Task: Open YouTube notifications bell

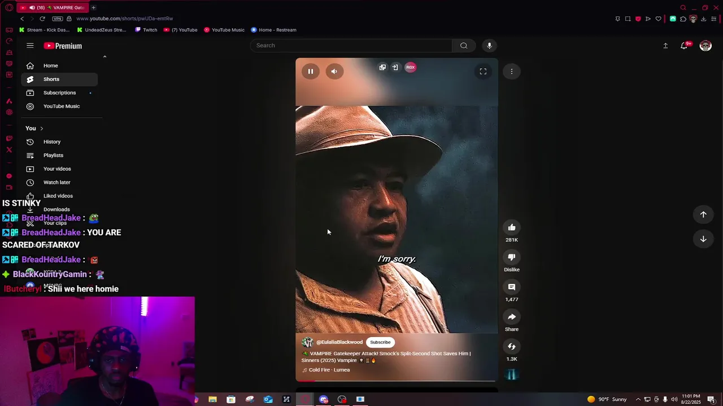Action: pos(684,46)
